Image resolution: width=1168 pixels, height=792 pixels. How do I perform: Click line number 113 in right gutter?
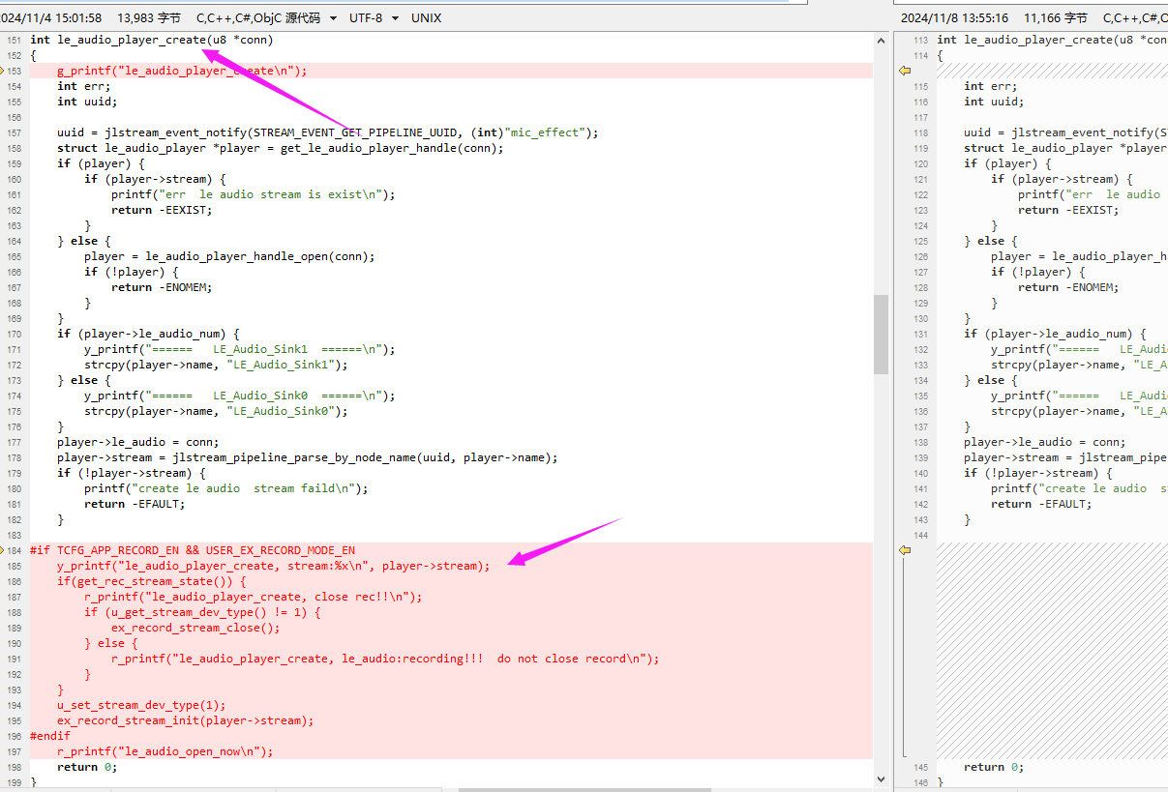click(x=920, y=40)
